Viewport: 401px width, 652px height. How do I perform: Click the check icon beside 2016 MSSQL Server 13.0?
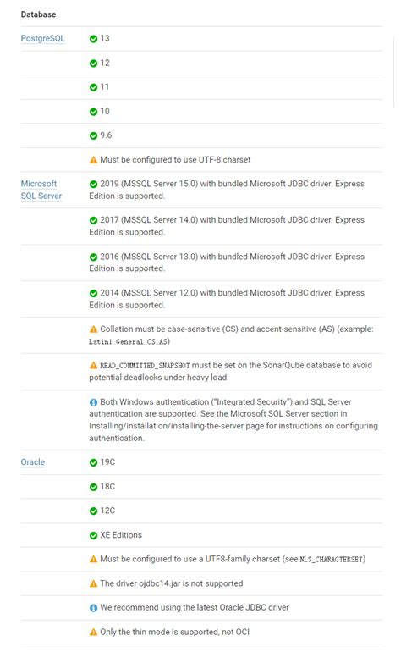[x=94, y=257]
